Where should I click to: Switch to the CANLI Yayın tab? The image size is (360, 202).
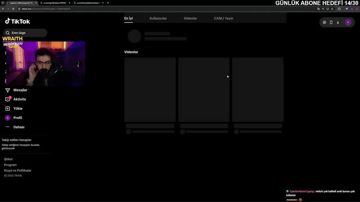223,18
